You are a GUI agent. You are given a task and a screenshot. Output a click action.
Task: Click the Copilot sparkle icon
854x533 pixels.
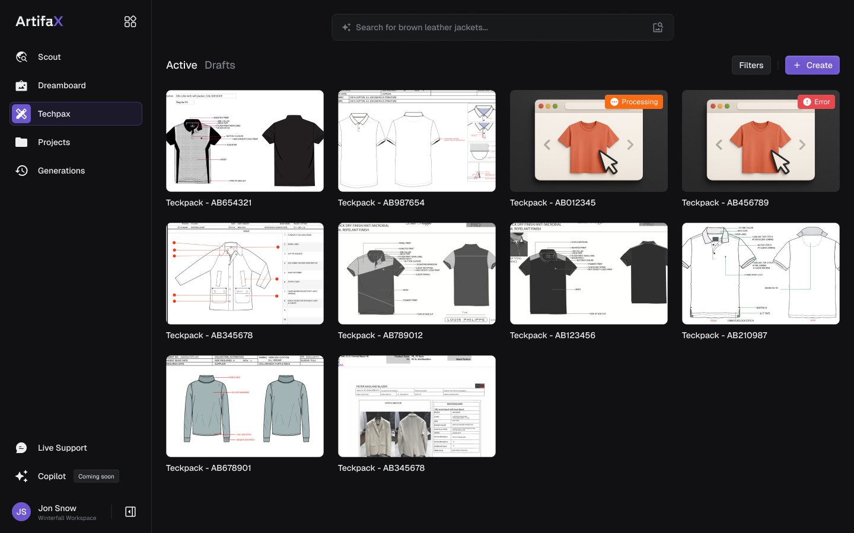point(22,476)
